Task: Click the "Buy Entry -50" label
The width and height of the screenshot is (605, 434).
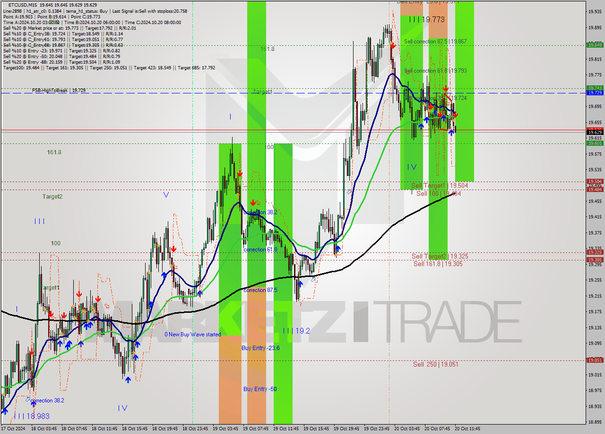Action: pos(260,389)
